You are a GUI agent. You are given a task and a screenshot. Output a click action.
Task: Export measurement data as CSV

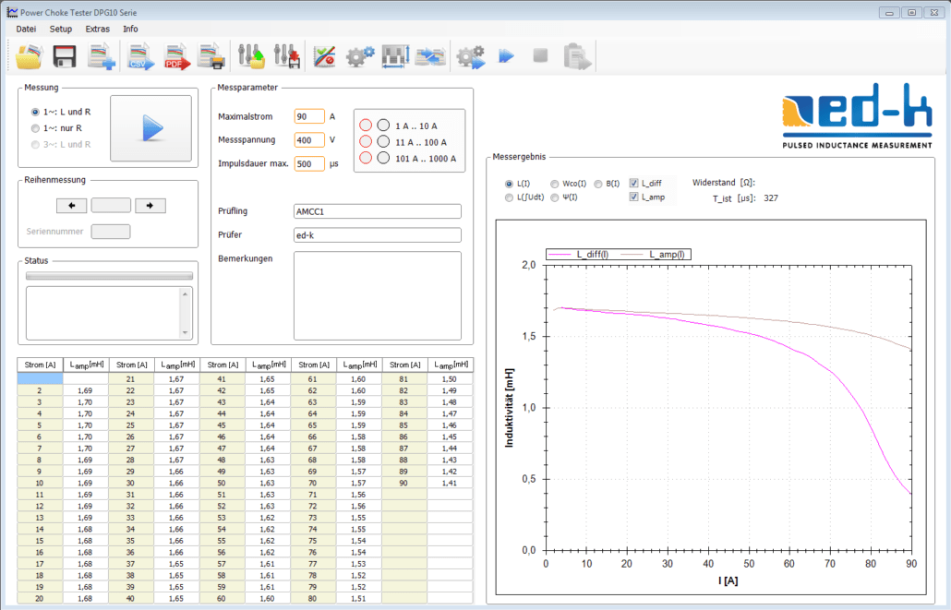pos(140,57)
